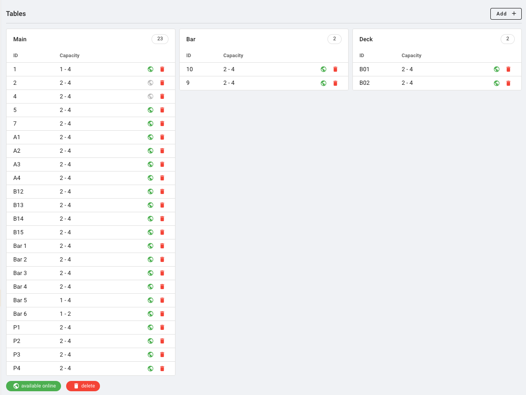This screenshot has width=526, height=395.
Task: Delete table 1 in Main section
Action: 162,69
